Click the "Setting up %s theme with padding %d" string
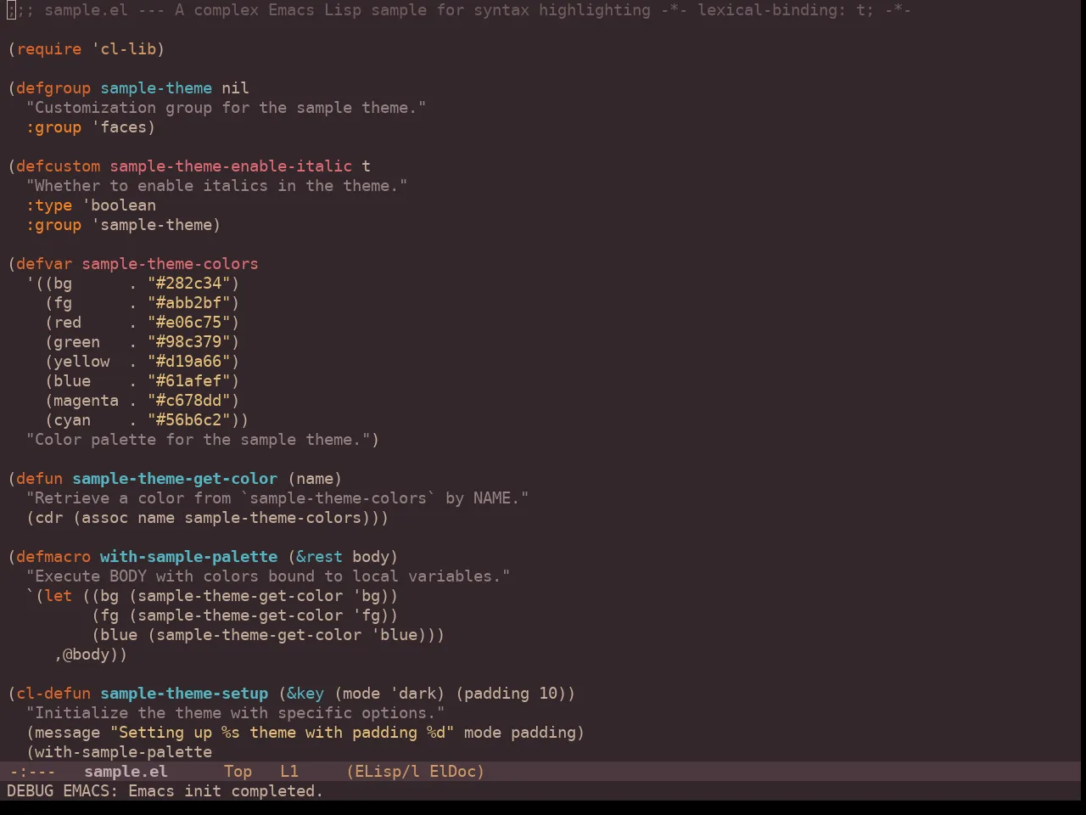 click(283, 733)
